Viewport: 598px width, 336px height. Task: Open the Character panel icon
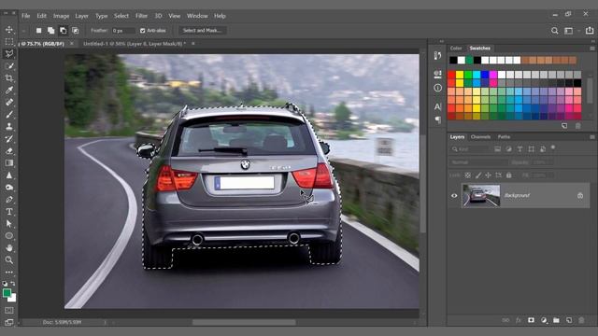pos(437,106)
